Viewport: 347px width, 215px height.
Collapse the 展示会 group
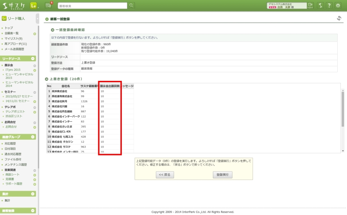[x=35, y=65]
